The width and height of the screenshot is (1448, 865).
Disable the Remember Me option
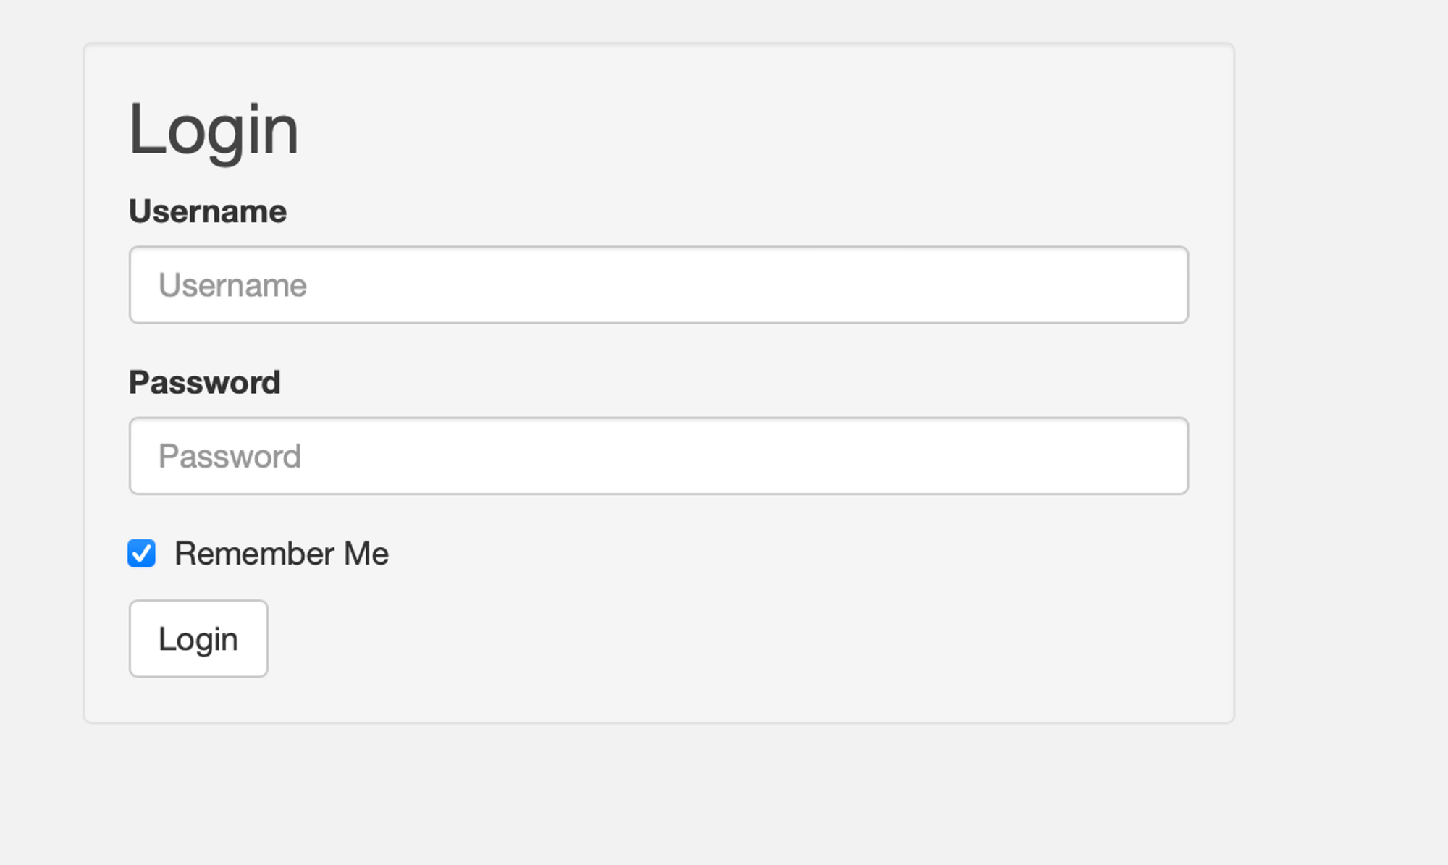(x=141, y=554)
